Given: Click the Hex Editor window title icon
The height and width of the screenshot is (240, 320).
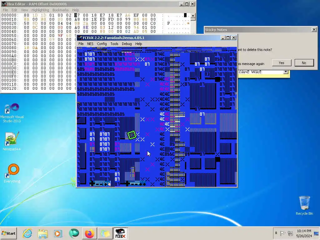Looking at the screenshot, I should click(4, 4).
